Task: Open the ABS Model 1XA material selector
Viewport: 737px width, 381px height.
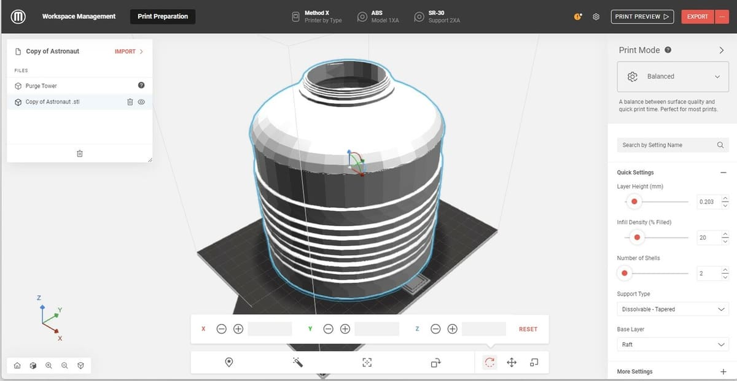Action: (x=378, y=17)
